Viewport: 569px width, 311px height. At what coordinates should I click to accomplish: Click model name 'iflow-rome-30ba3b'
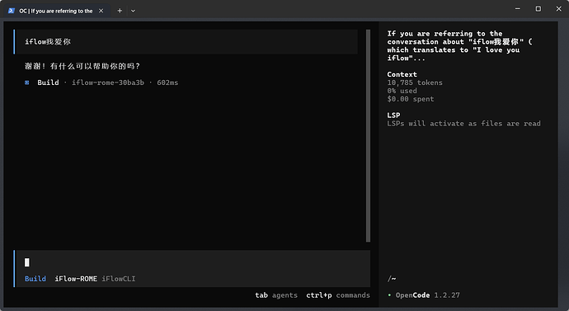108,82
